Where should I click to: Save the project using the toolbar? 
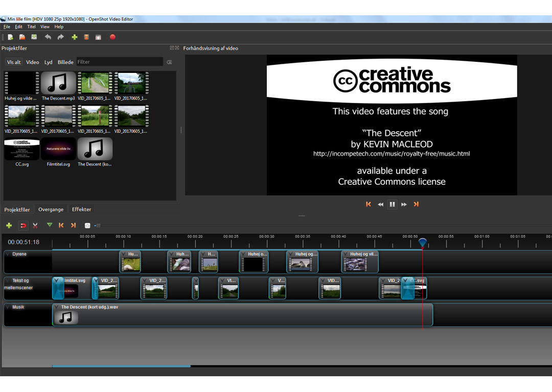pos(34,37)
